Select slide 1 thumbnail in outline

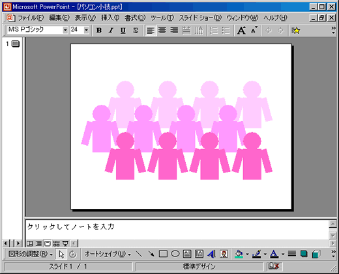pyautogui.click(x=16, y=44)
